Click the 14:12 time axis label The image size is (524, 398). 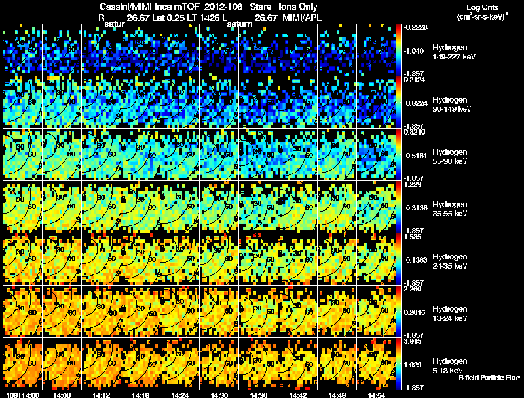pos(102,395)
